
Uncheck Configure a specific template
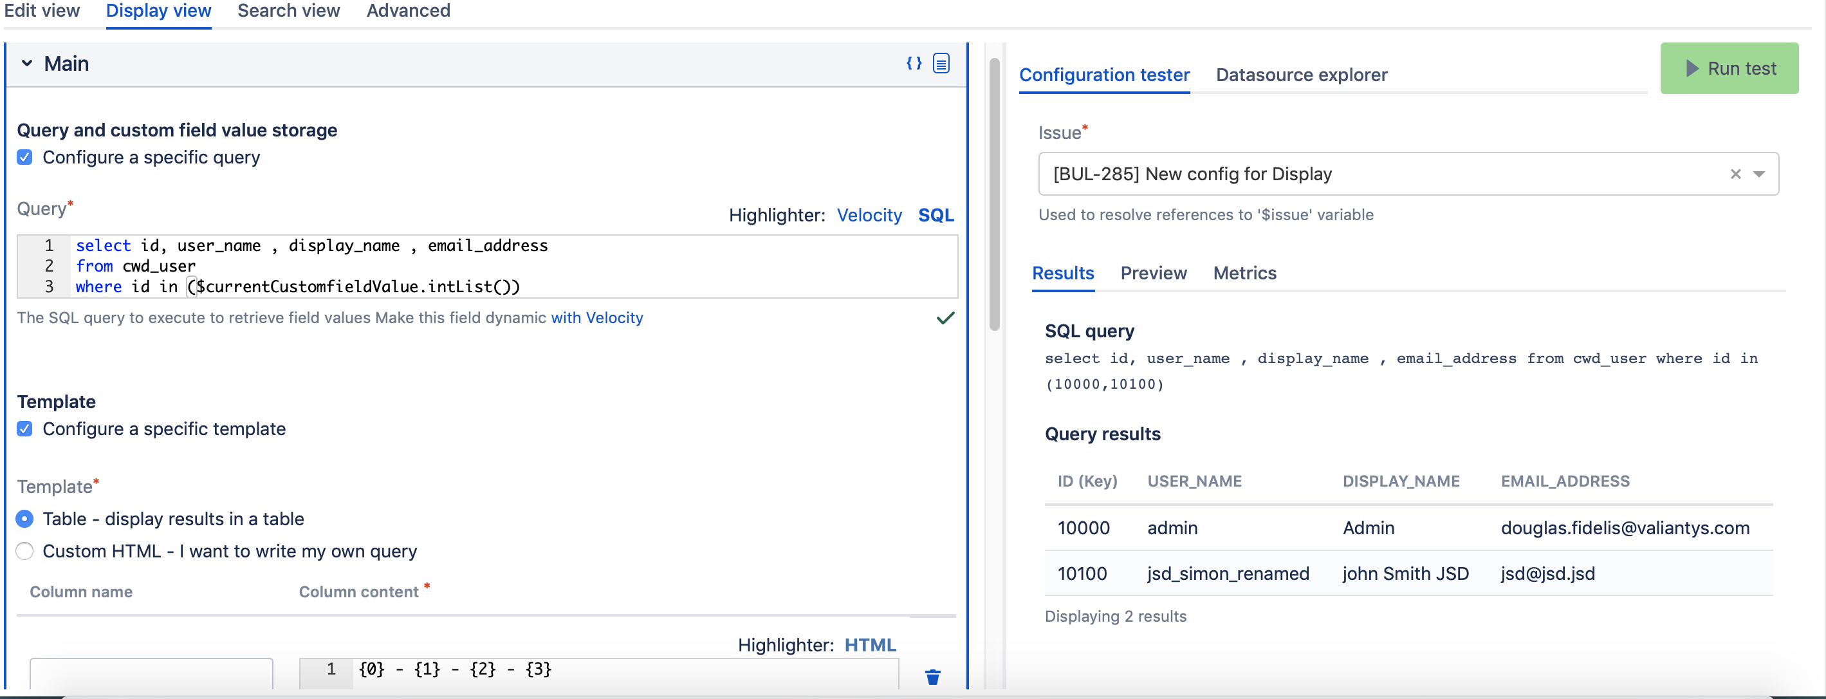(24, 428)
